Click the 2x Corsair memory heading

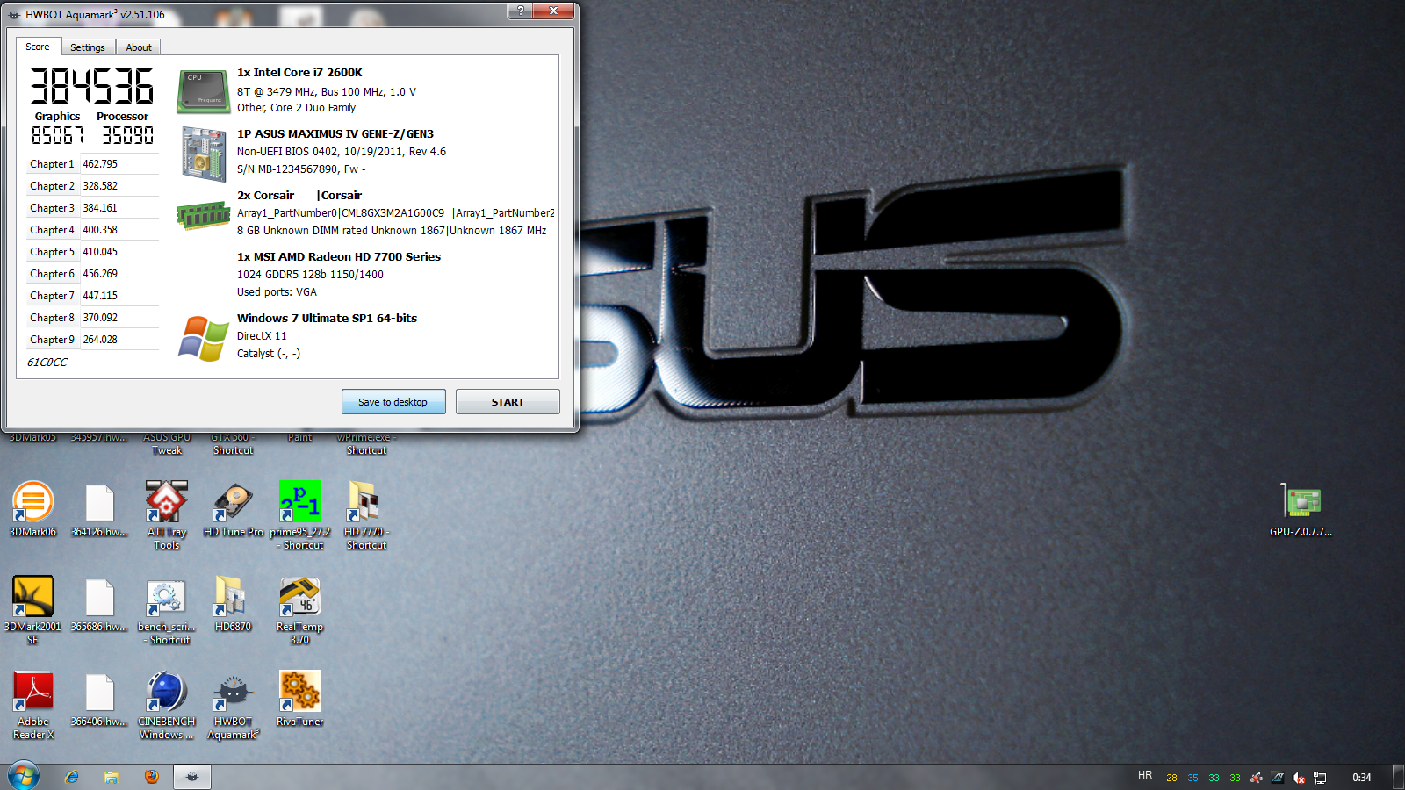[x=299, y=196]
